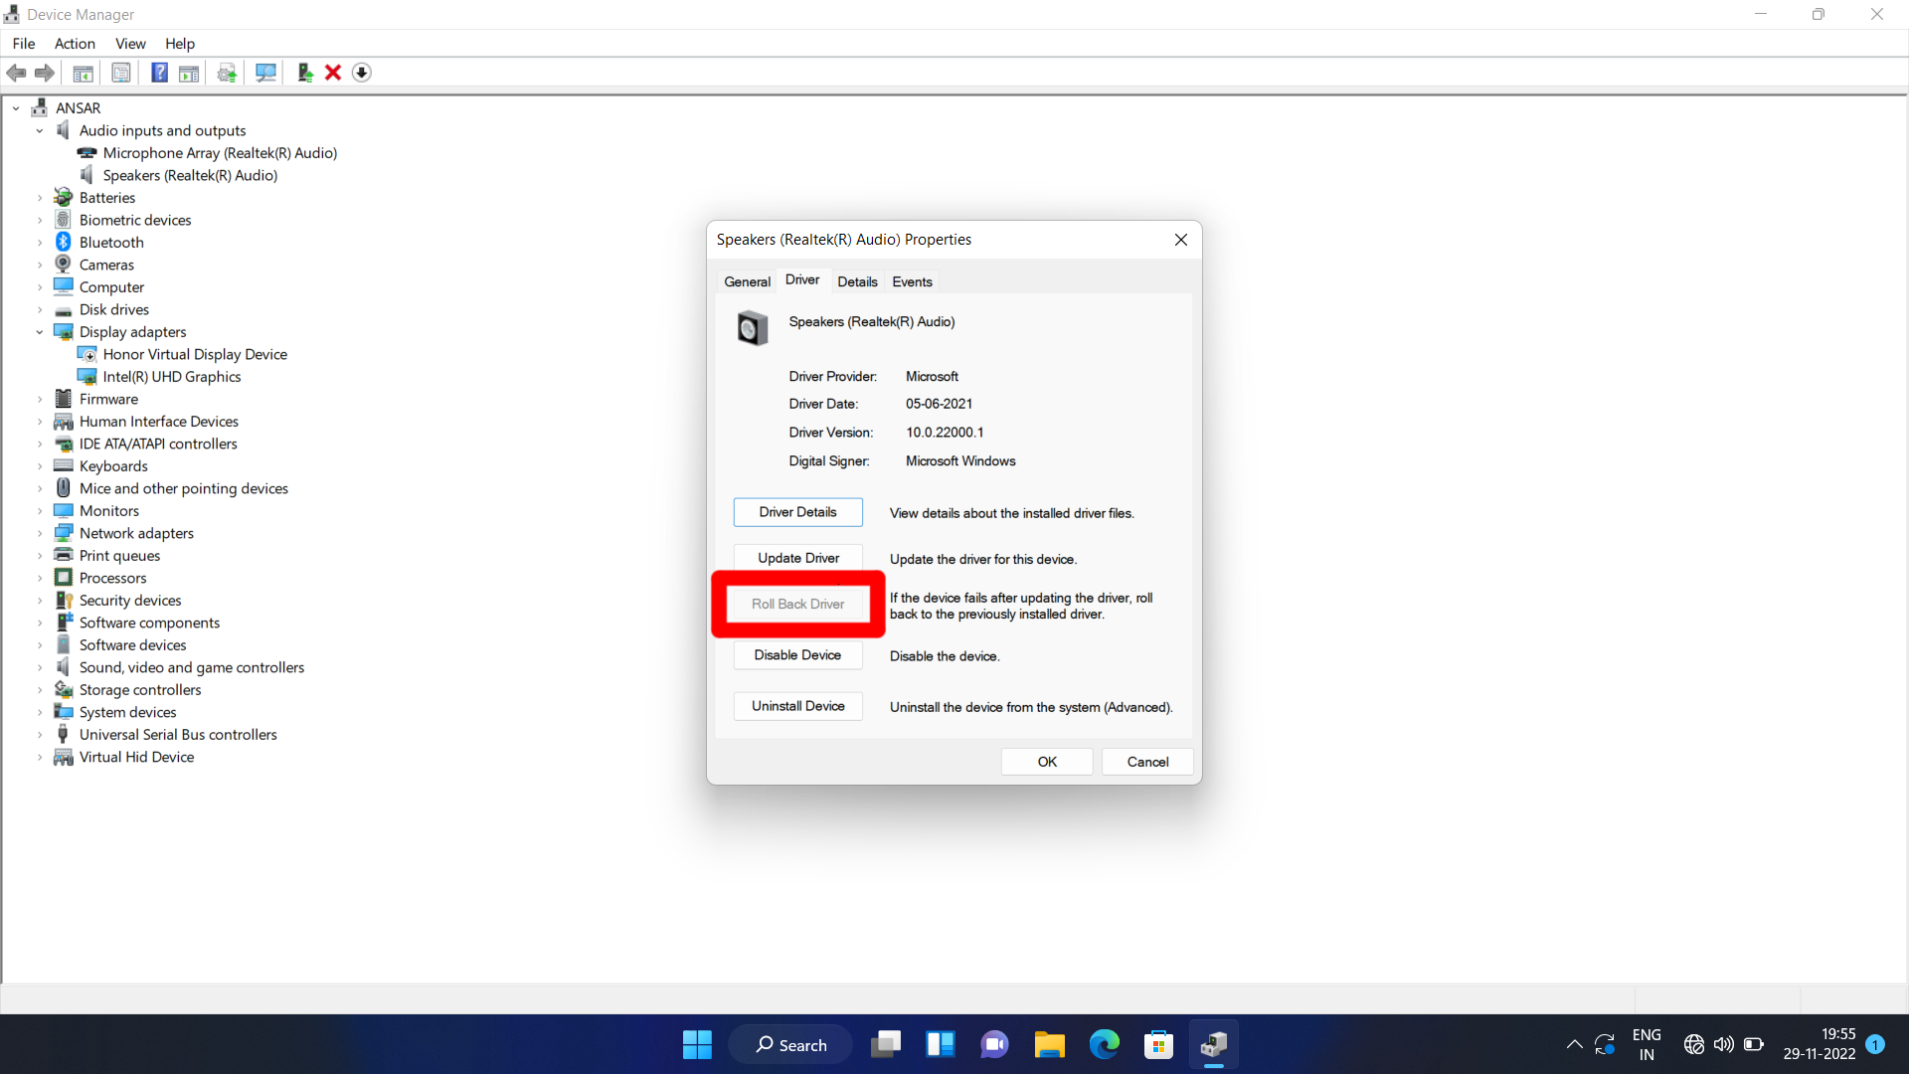This screenshot has width=1909, height=1074.
Task: Close the Speakers Properties dialog
Action: pyautogui.click(x=1180, y=240)
